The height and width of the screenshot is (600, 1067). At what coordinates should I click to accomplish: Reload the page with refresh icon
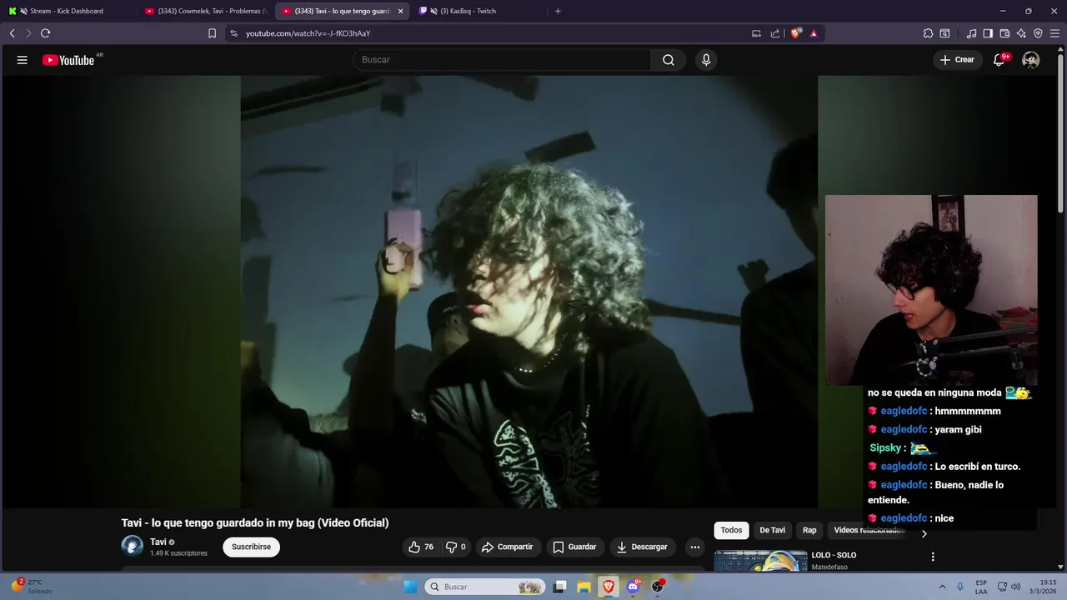pyautogui.click(x=46, y=33)
